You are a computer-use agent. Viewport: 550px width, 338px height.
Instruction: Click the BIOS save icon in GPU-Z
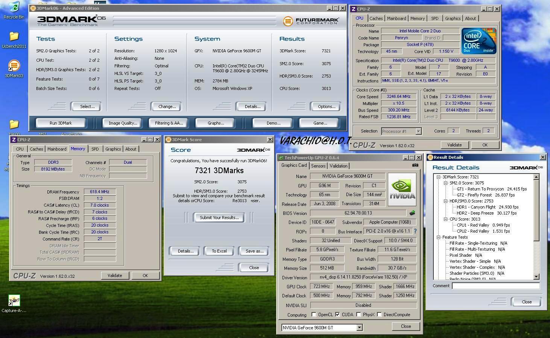coord(412,213)
